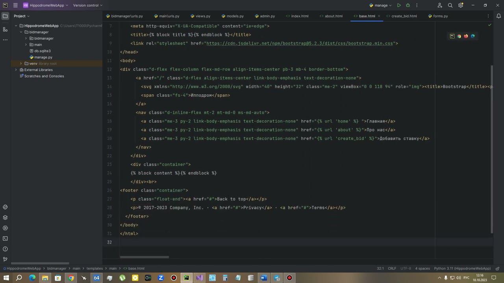Viewport: 504px width, 283px height.
Task: Click templates in breadcrumb path
Action: [x=94, y=268]
